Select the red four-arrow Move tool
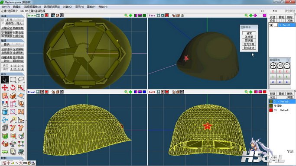Image resolution: width=296 pixels, height=166 pixels. (x=5, y=87)
